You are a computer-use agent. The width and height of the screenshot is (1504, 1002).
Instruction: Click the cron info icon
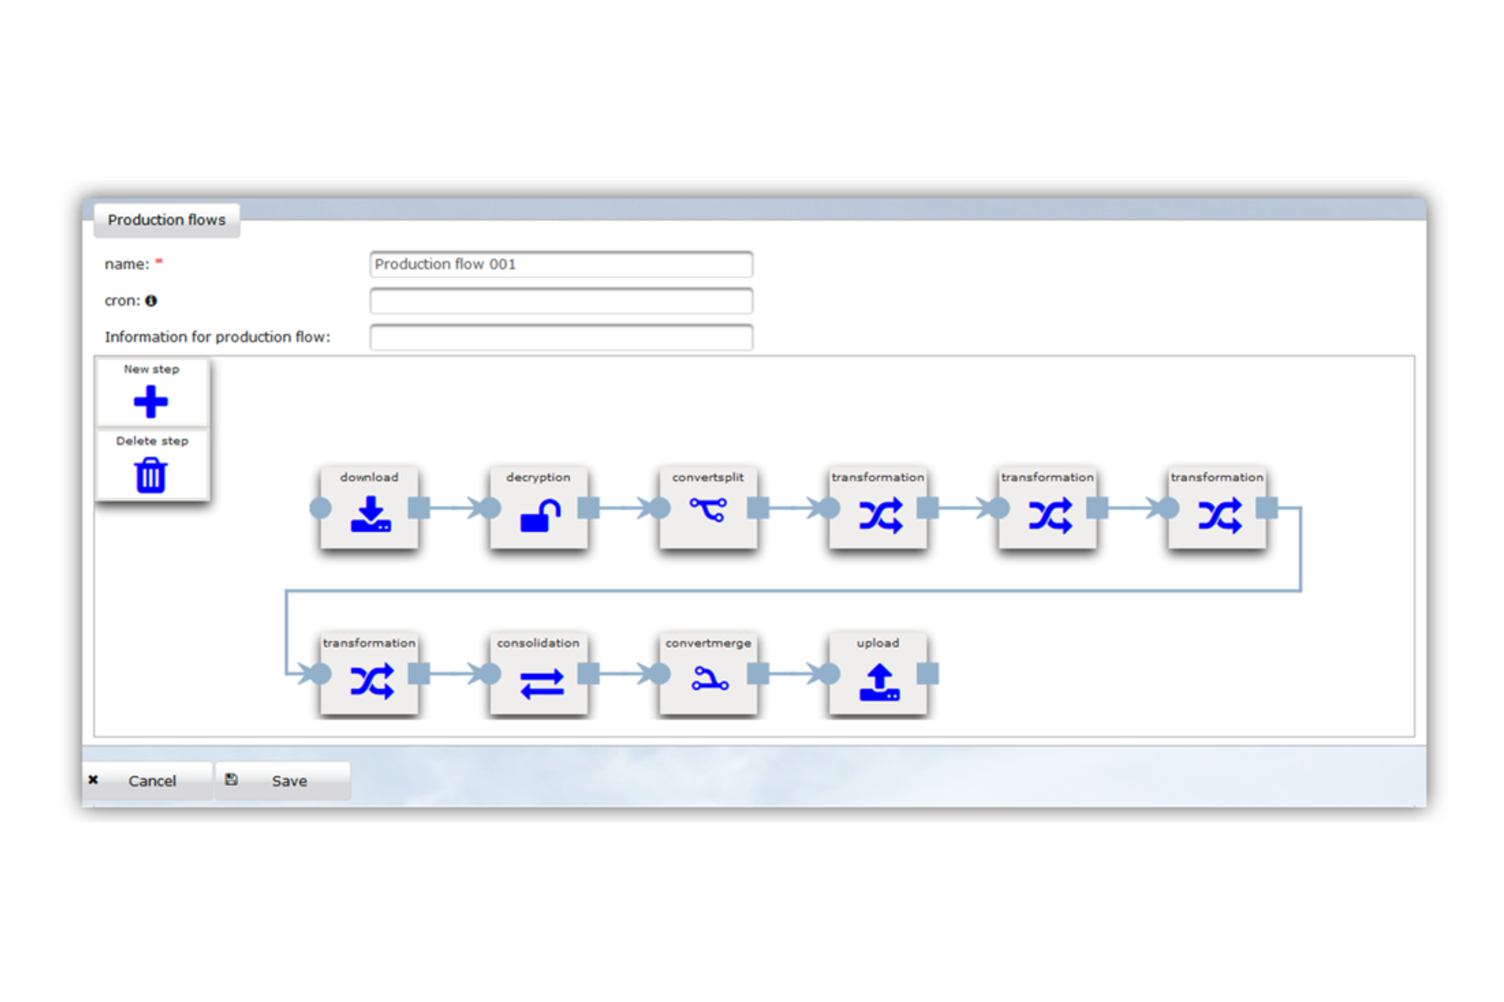point(151,301)
